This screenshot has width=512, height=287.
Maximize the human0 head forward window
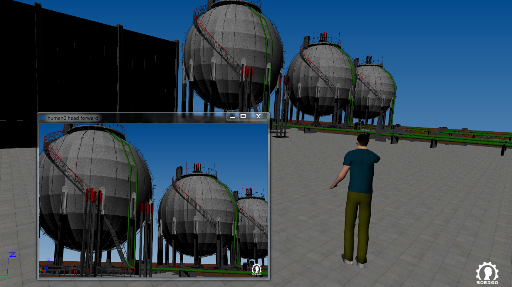(243, 117)
